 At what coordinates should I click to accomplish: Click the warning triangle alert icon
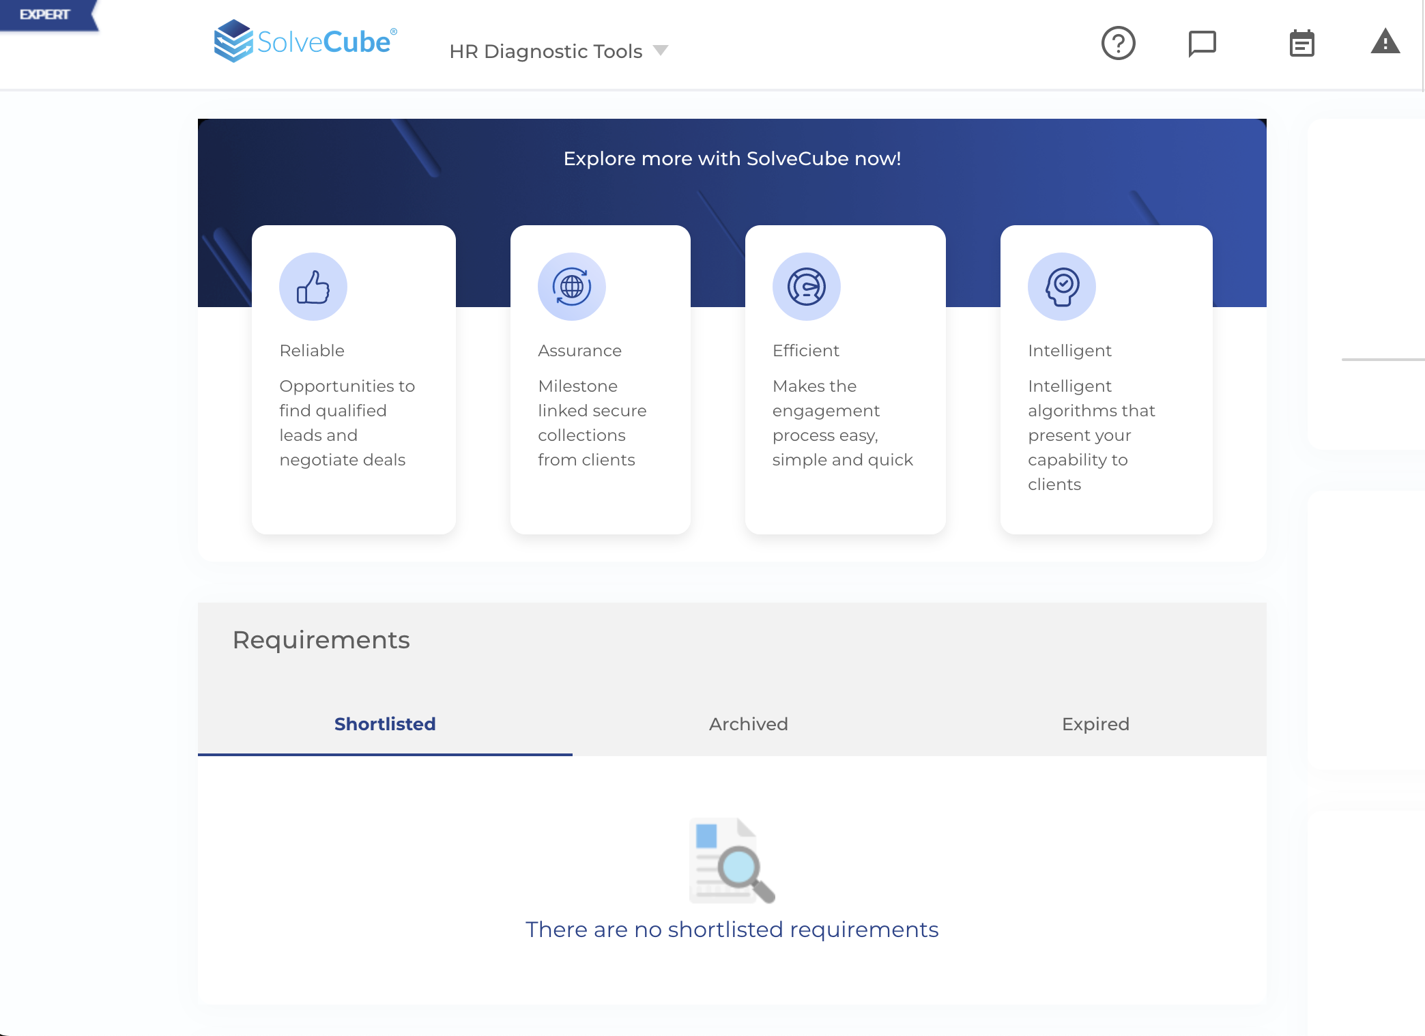(x=1385, y=42)
